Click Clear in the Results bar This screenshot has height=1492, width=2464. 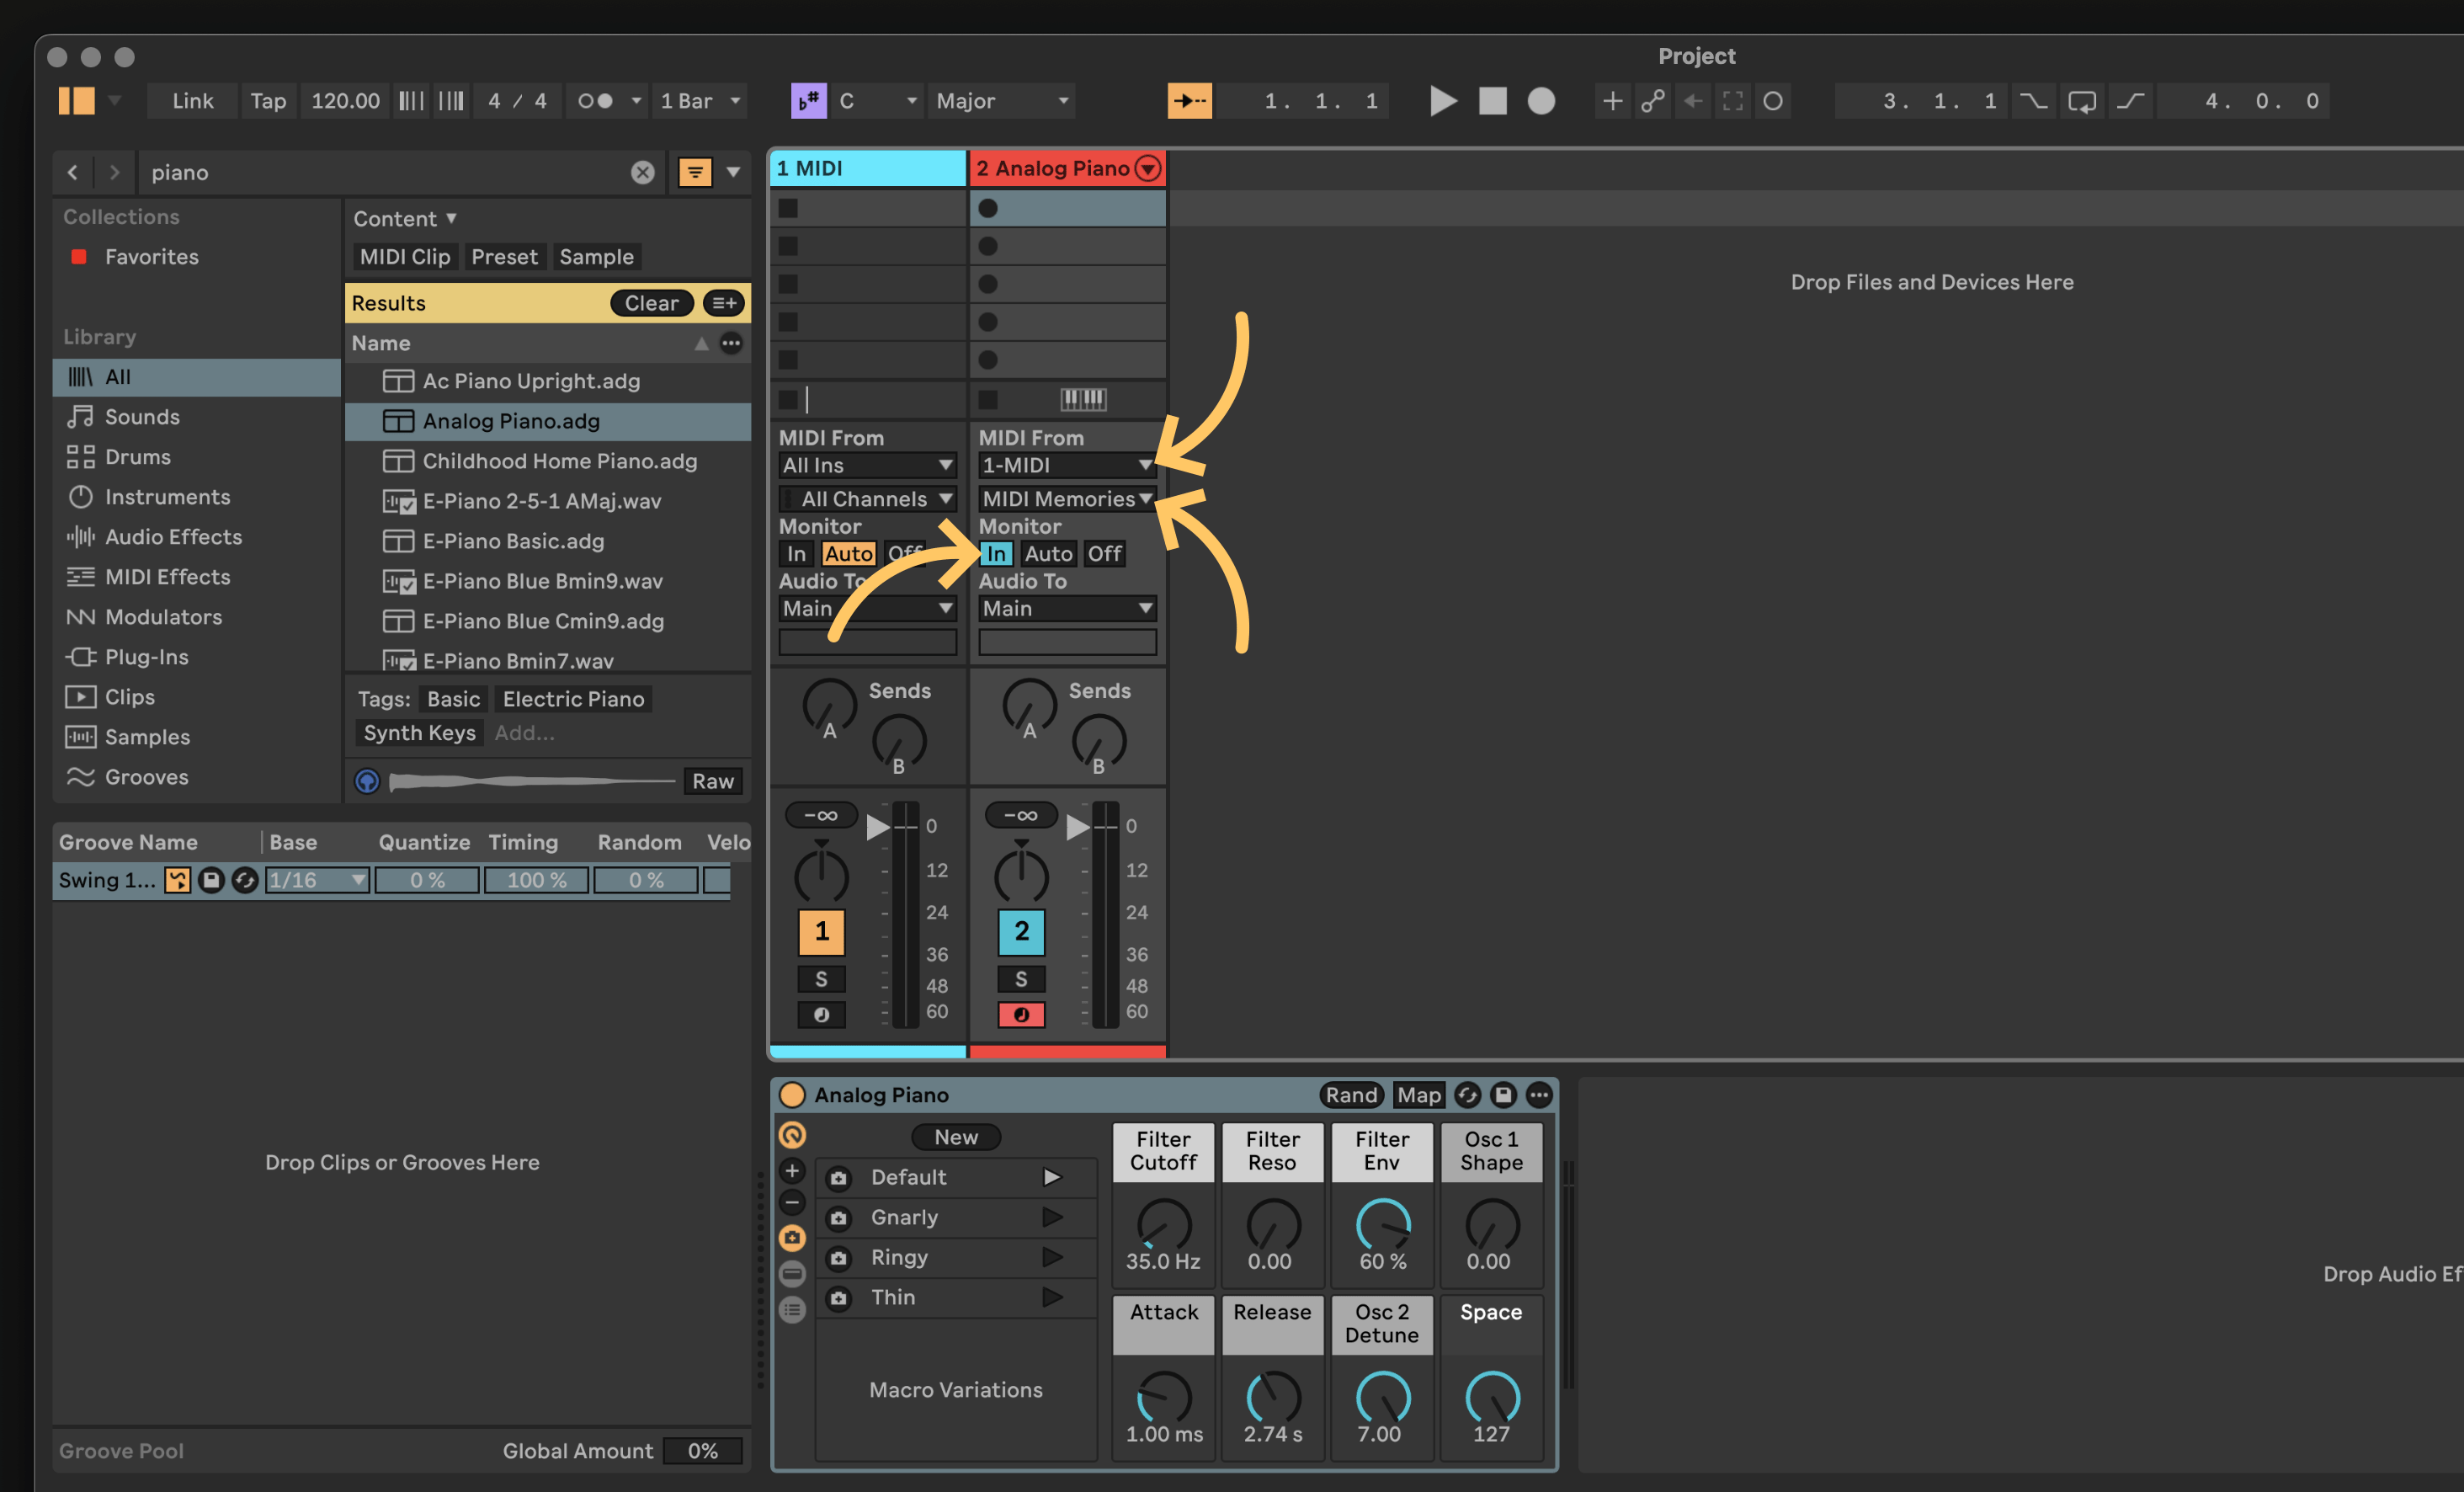point(651,303)
